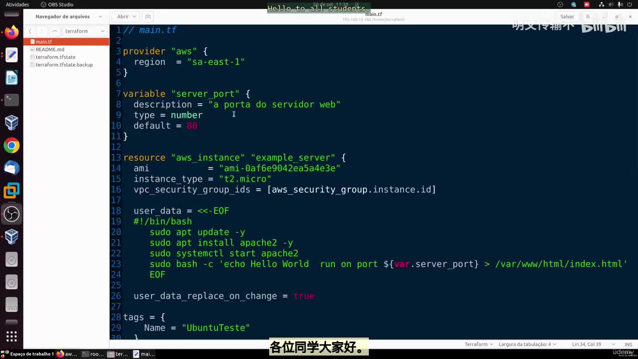The image size is (638, 359).
Task: Toggle INS insert mode indicator
Action: pos(628,344)
